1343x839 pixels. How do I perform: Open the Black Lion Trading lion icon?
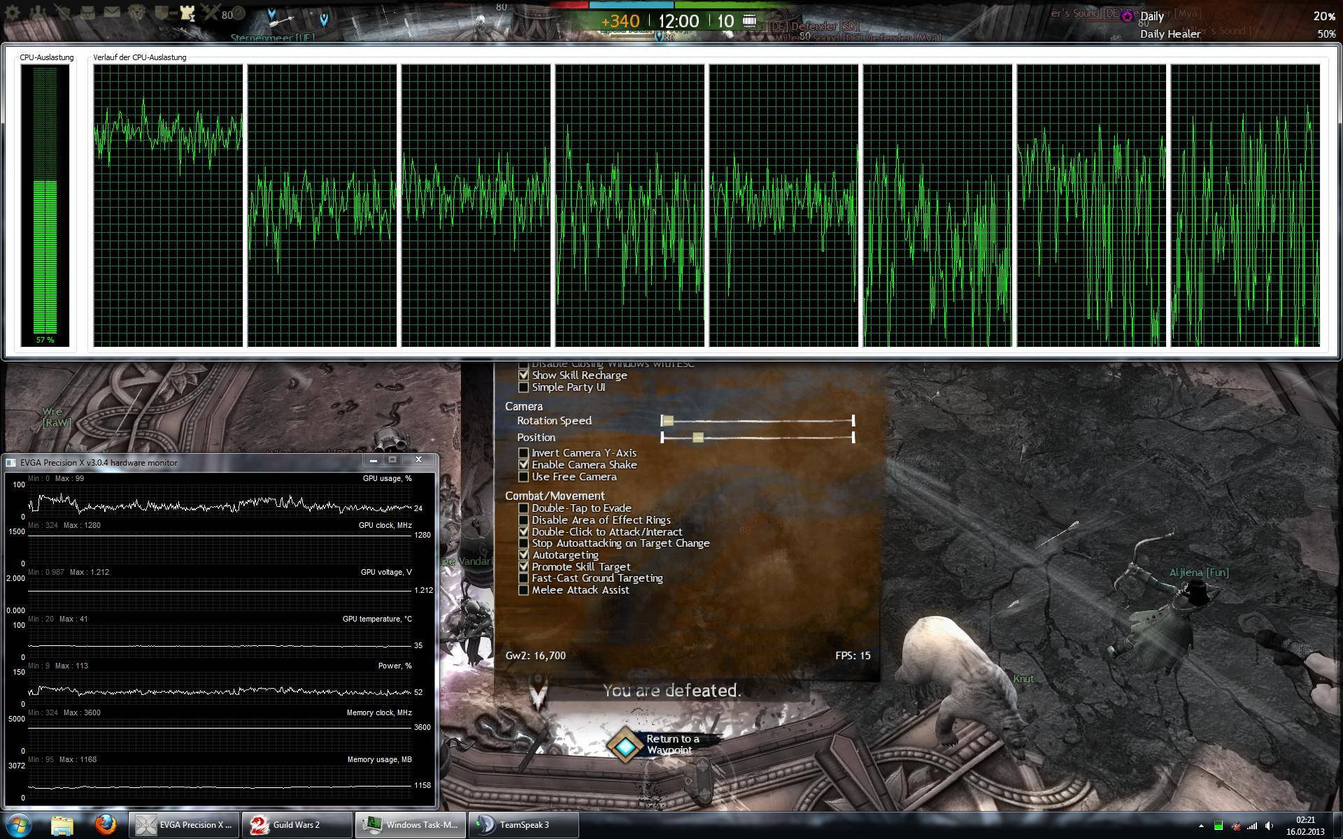(137, 13)
